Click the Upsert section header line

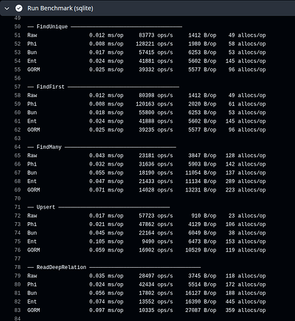(x=99, y=207)
